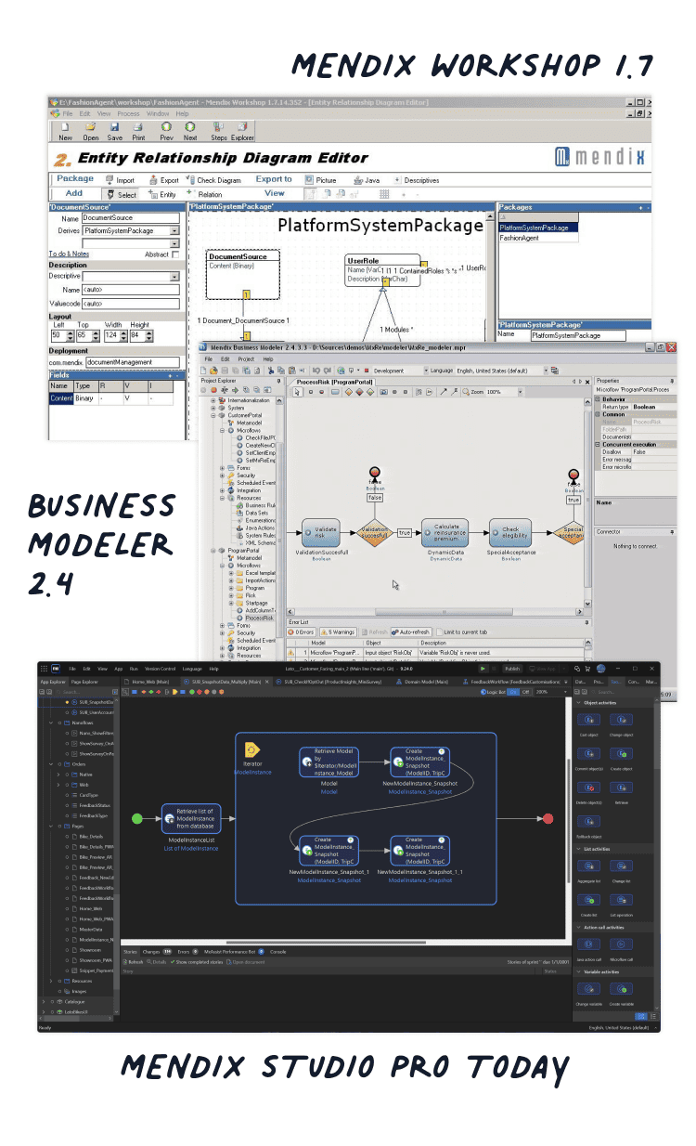Open the Explorer tool in Workshop toolbar

point(242,127)
